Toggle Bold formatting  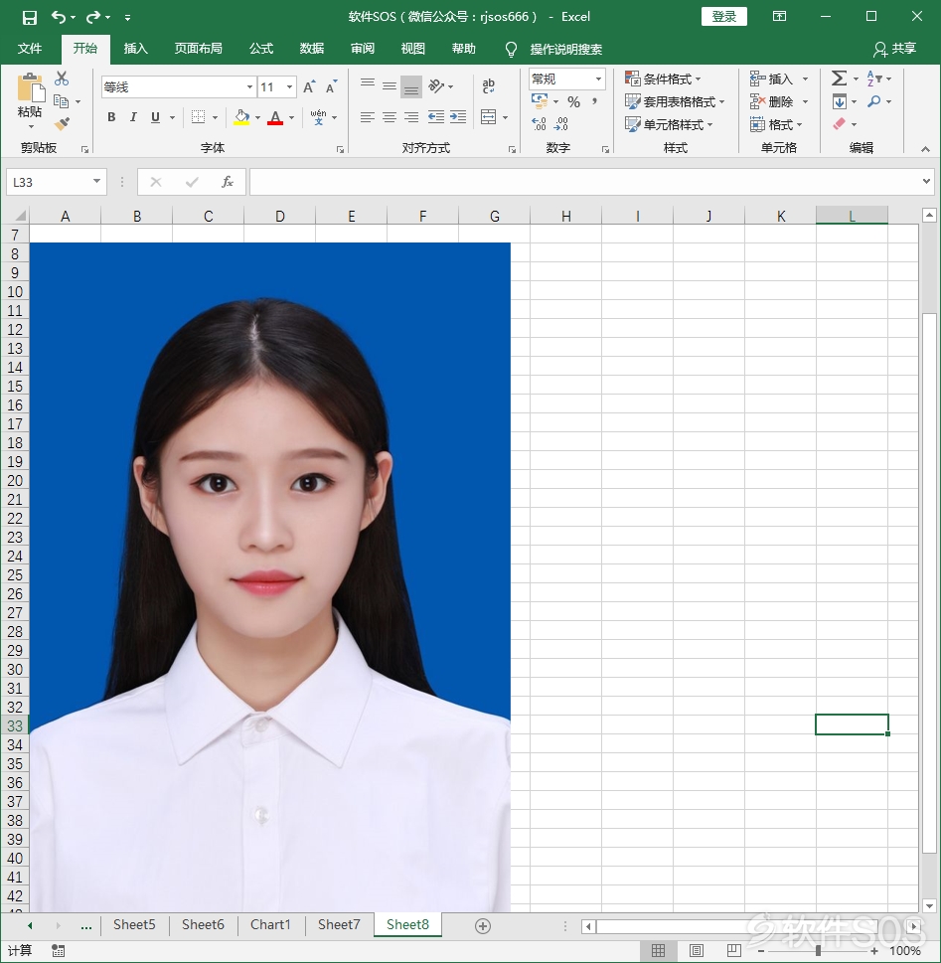(111, 116)
